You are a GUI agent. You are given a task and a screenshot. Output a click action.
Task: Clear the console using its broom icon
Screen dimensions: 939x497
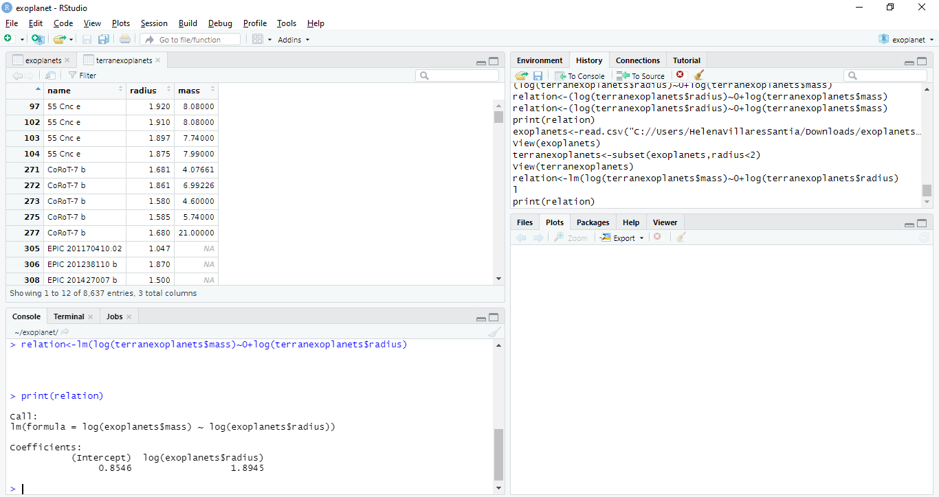click(494, 332)
